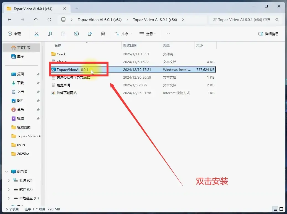Switch to details list view in status bar
Viewport: 287px width, 214px height.
tap(275, 209)
